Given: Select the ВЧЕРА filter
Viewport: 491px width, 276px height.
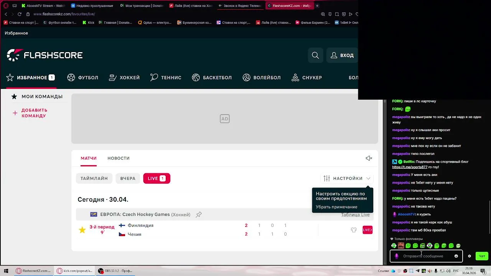Looking at the screenshot, I should pos(128,178).
